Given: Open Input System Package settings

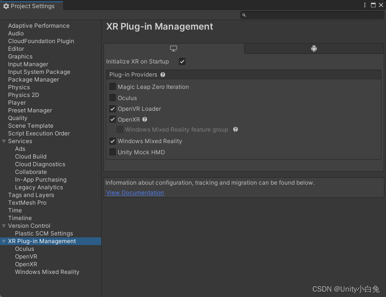Looking at the screenshot, I should pos(39,72).
